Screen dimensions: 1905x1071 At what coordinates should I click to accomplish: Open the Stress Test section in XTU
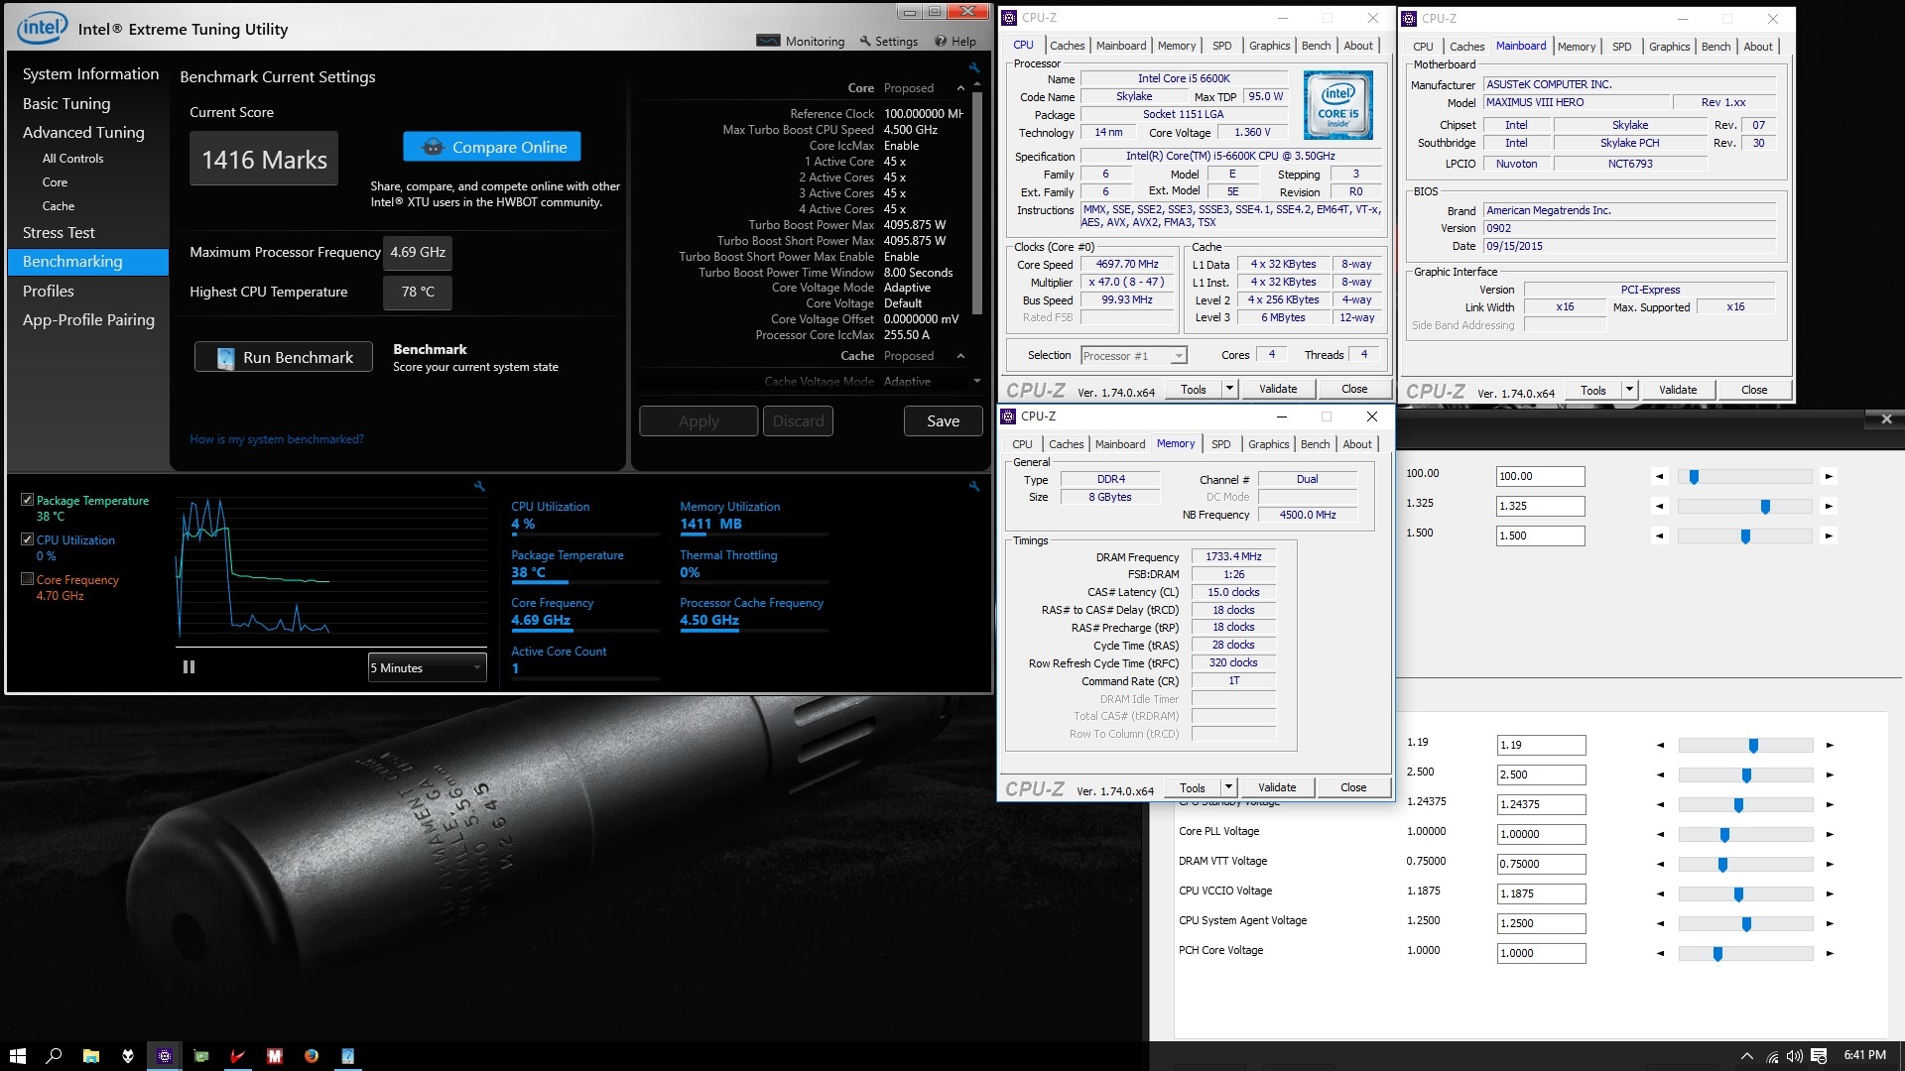59,232
